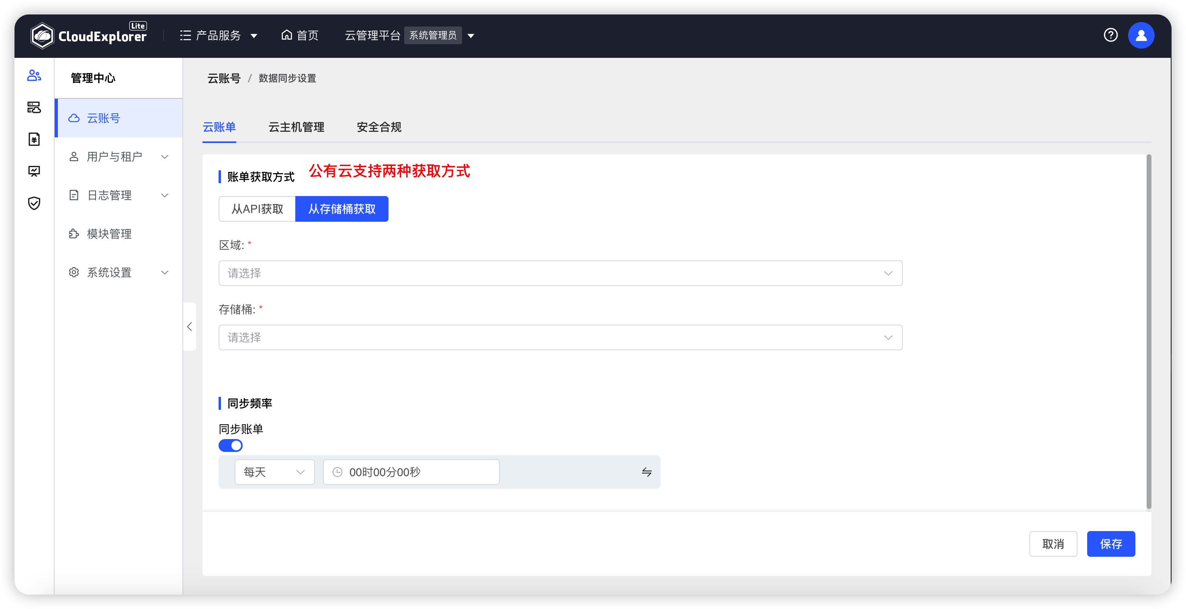Select 从存储桶获取 billing method
1186x609 pixels.
(341, 209)
